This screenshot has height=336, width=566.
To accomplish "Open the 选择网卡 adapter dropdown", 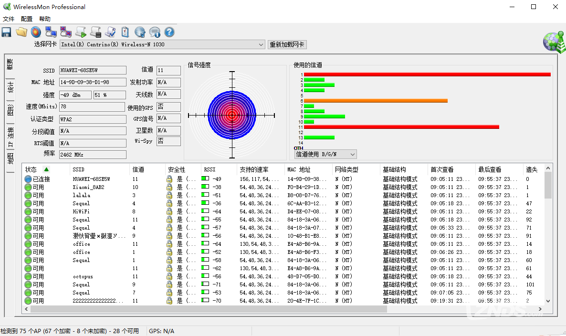I will pos(261,44).
